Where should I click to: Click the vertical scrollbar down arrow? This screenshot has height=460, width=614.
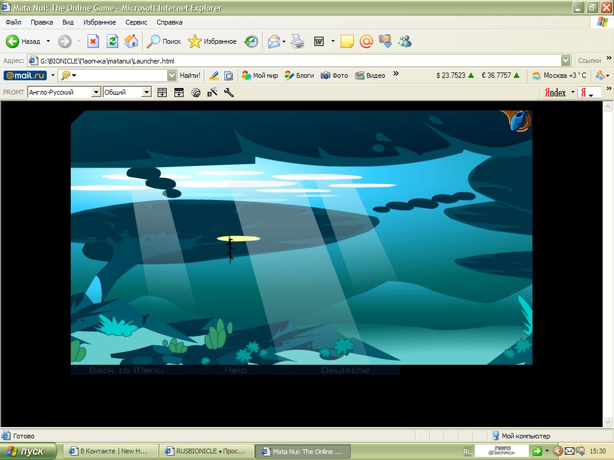tap(608, 422)
